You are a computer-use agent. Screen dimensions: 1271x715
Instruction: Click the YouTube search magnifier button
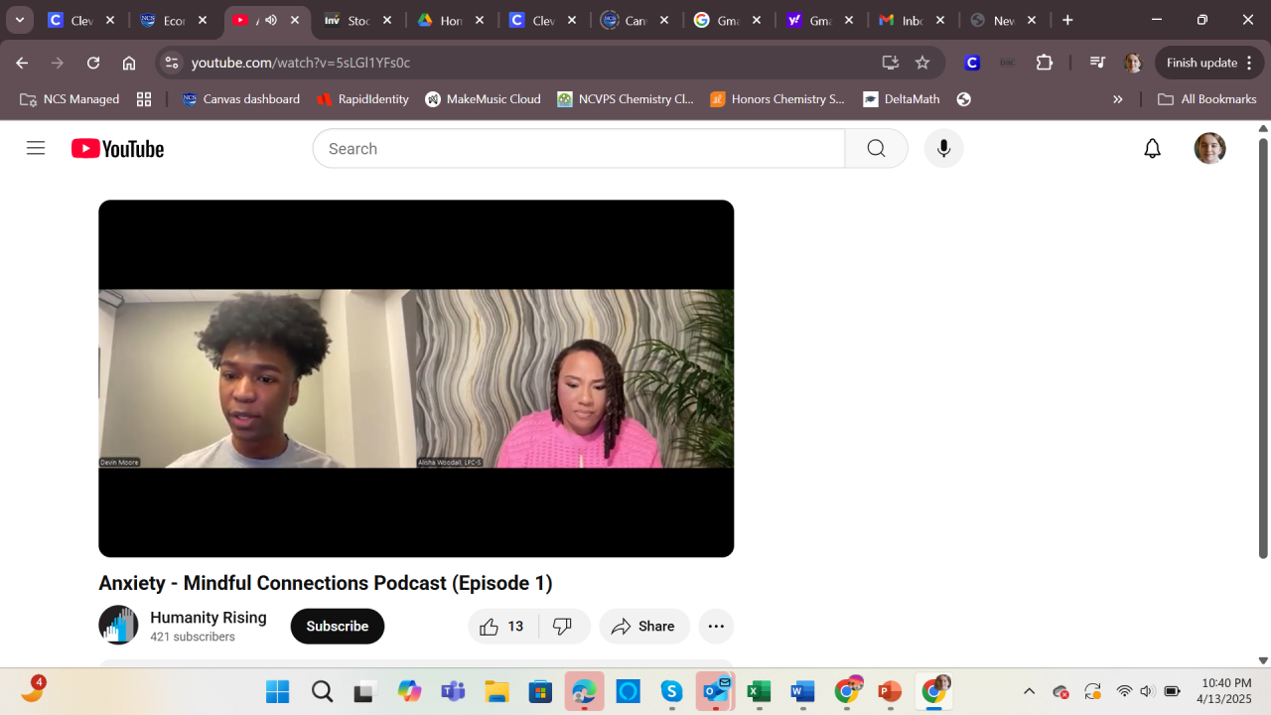click(x=876, y=148)
